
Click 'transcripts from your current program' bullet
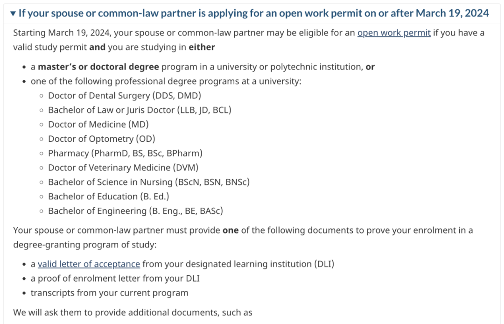pyautogui.click(x=109, y=293)
